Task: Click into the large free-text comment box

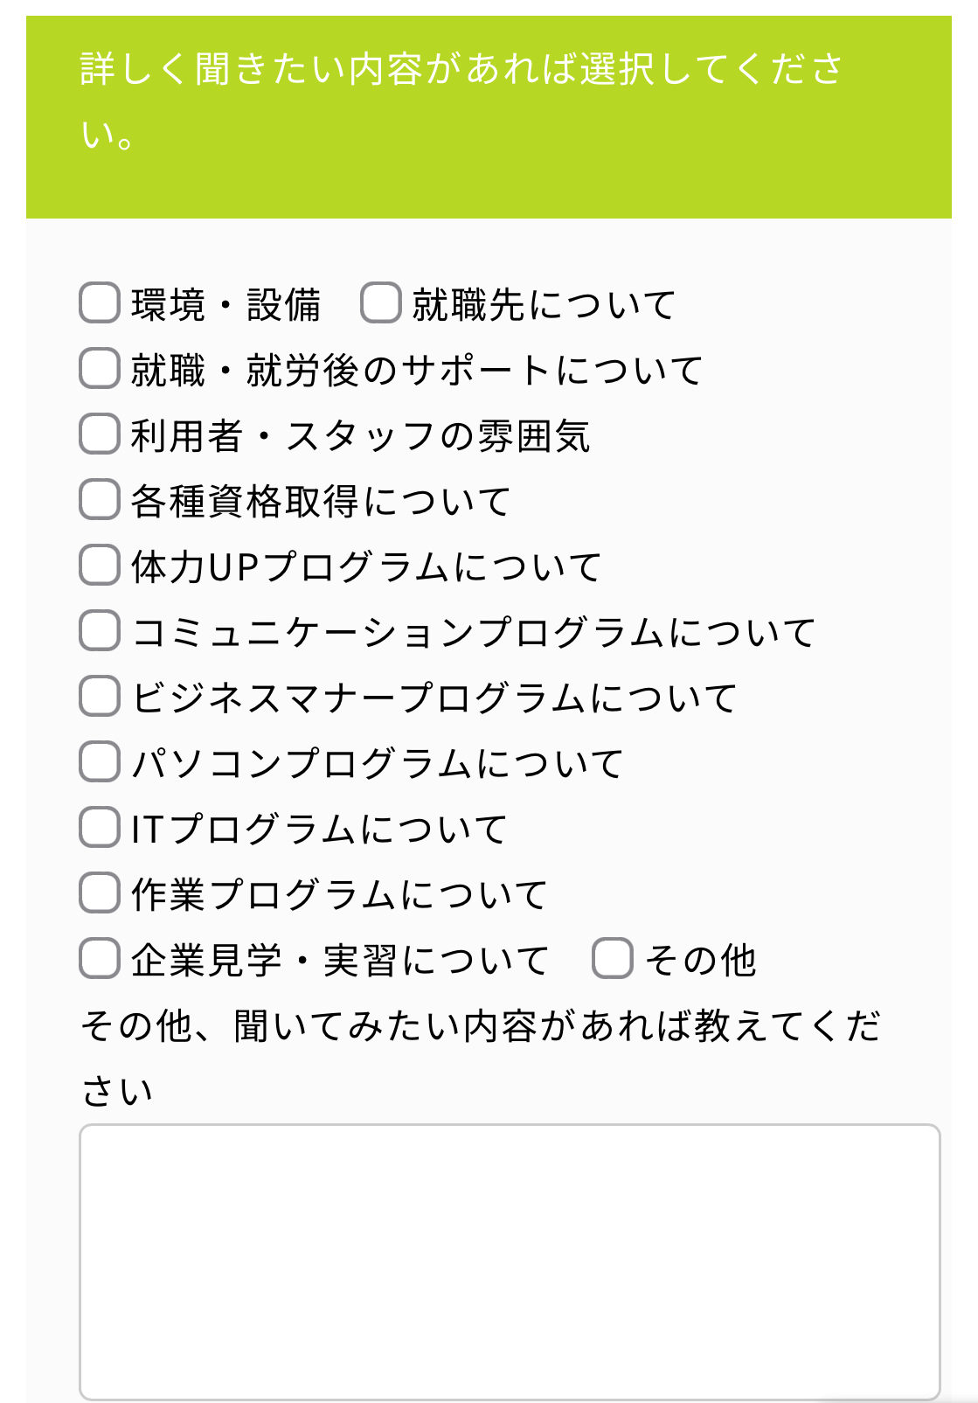Action: coord(510,1261)
